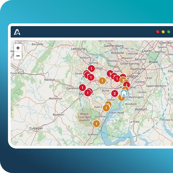Click the Dumfries label
Viewport: 173px width, 173px height.
tap(101, 116)
